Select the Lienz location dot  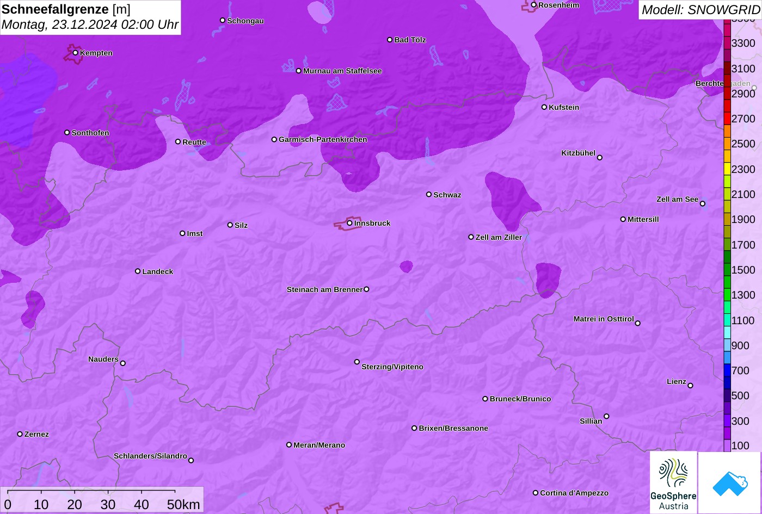(690, 386)
